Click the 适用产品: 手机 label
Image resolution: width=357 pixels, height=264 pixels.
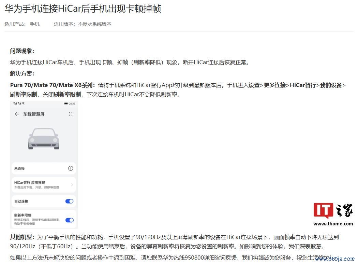pyautogui.click(x=22, y=24)
